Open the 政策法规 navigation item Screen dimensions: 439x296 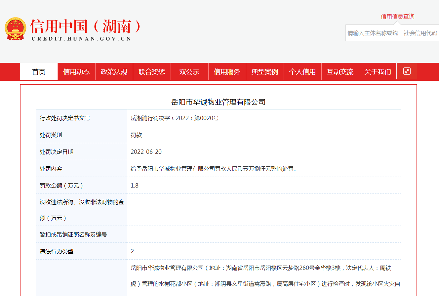click(x=114, y=71)
